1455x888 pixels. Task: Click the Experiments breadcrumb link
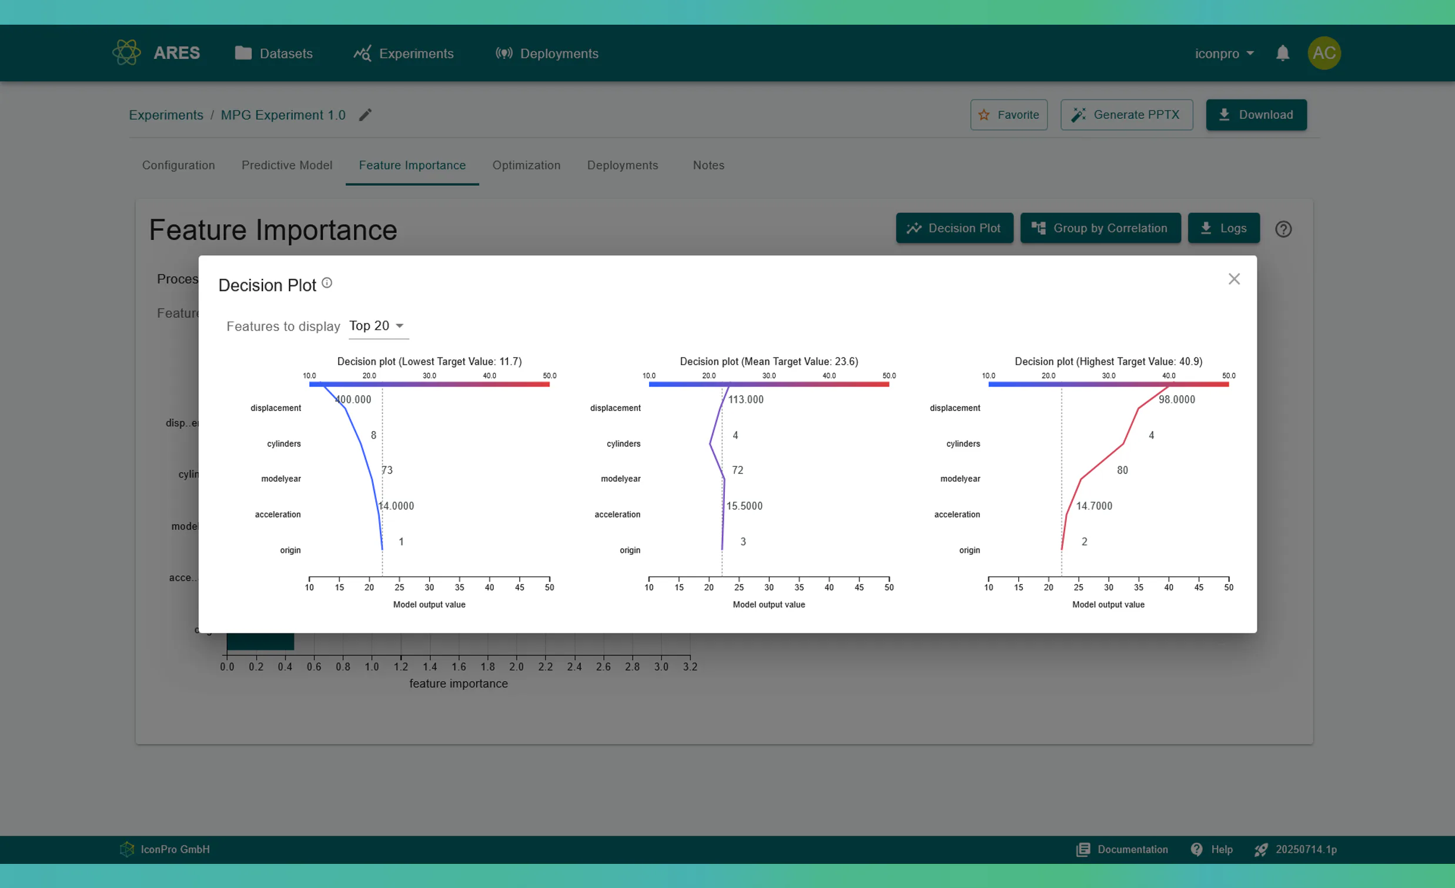tap(166, 115)
